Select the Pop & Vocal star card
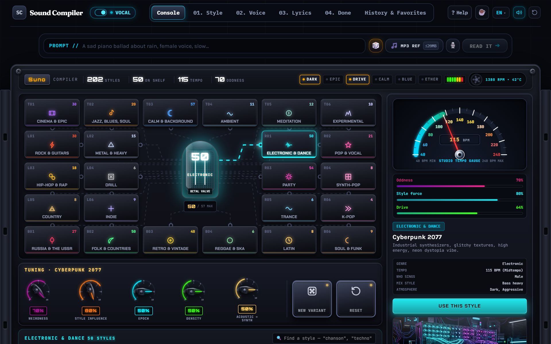551x344 pixels. [x=348, y=144]
